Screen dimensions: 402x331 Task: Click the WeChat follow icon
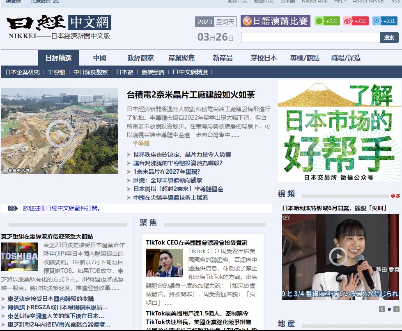(x=327, y=21)
